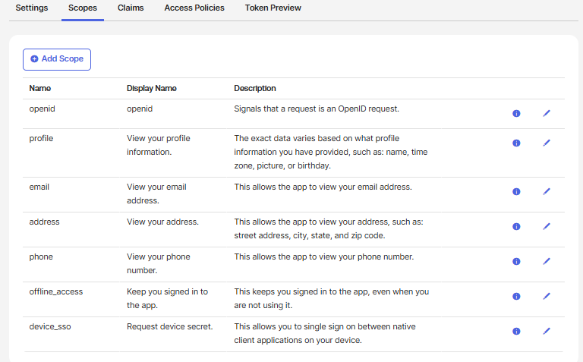The width and height of the screenshot is (583, 362).
Task: Click description mentioning street address, city, state
Action: click(x=329, y=228)
